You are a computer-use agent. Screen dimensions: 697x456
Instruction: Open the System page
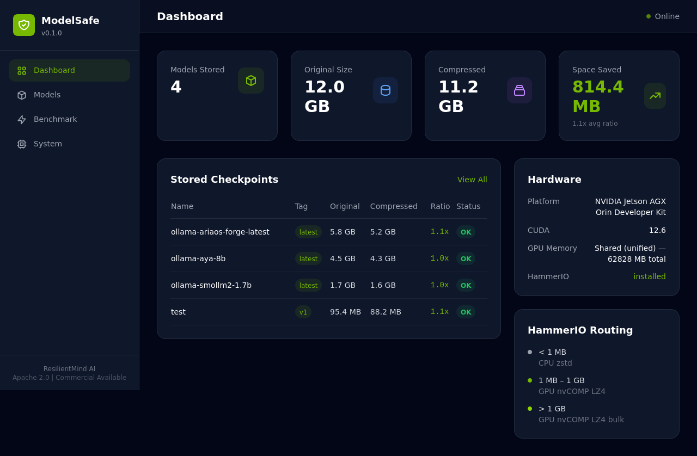pyautogui.click(x=48, y=144)
